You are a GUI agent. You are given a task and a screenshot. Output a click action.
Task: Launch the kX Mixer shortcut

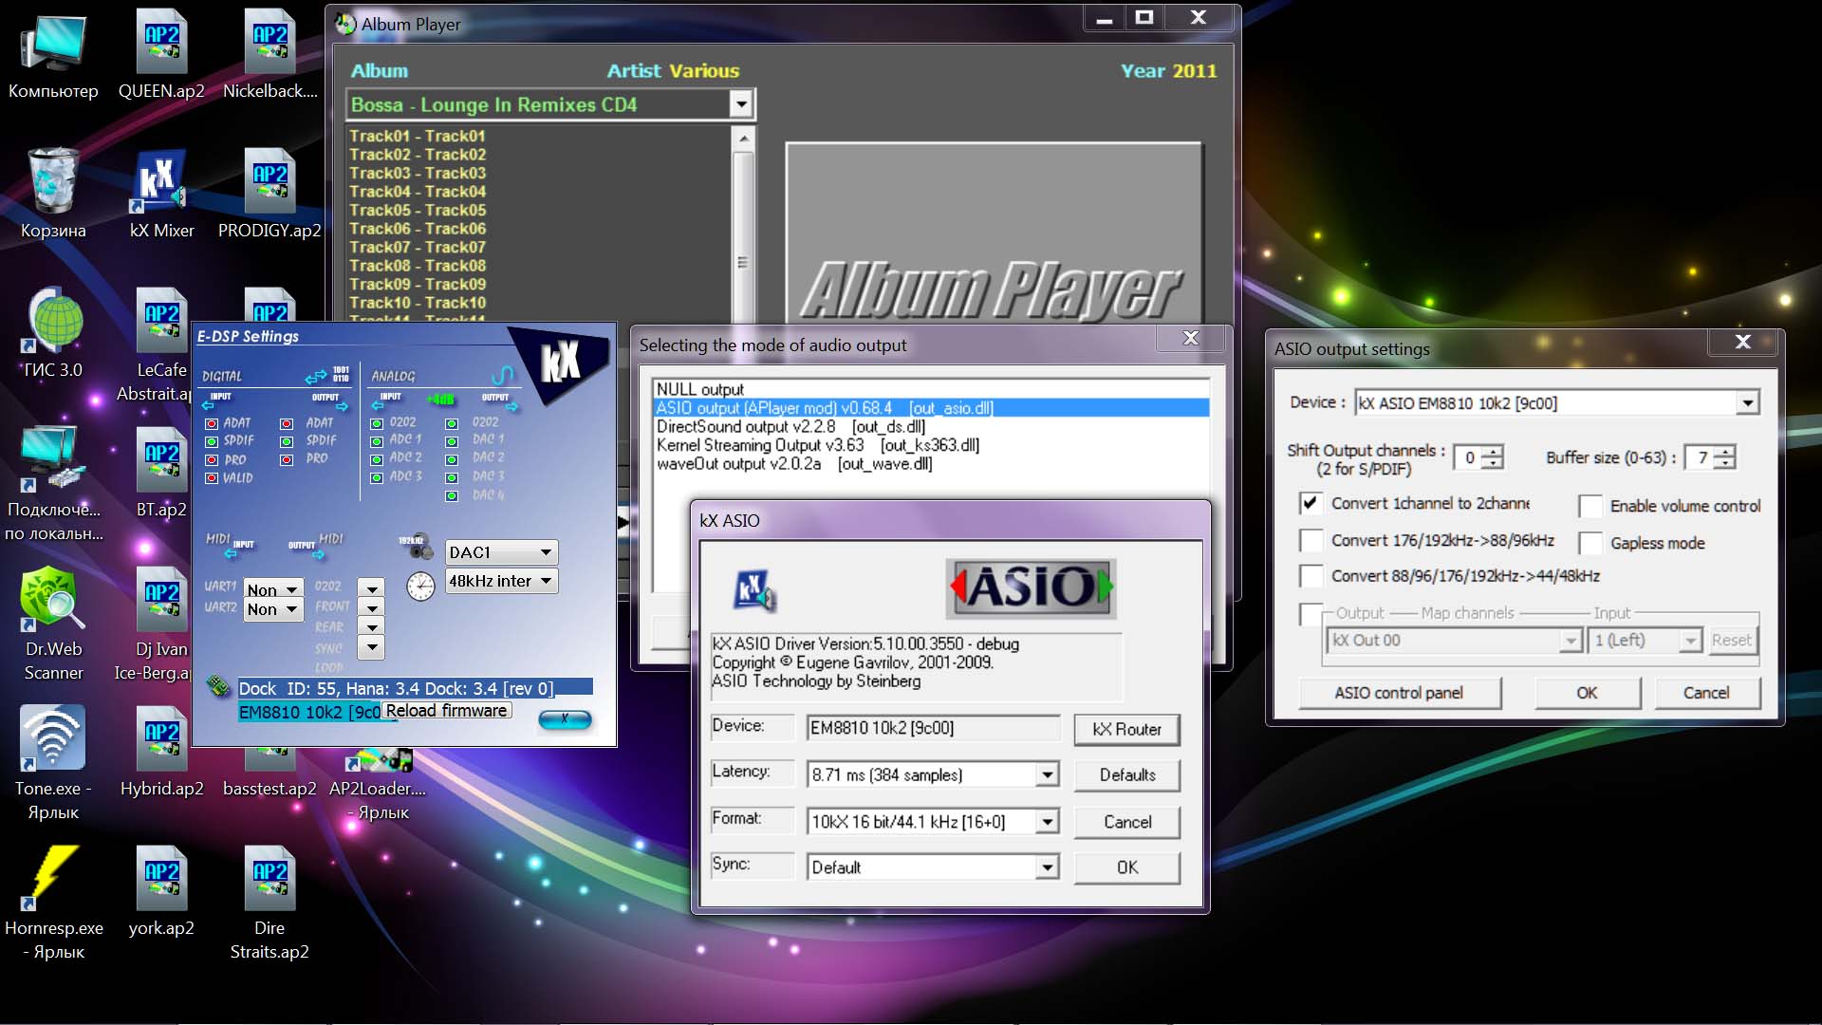click(161, 194)
